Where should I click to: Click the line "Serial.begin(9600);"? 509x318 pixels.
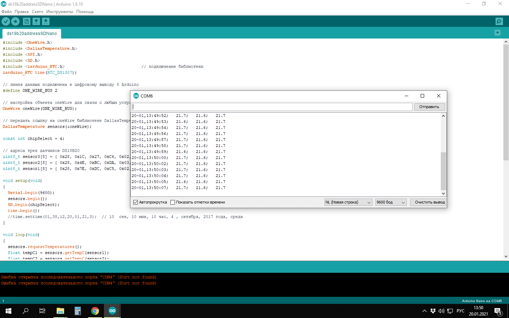point(31,193)
